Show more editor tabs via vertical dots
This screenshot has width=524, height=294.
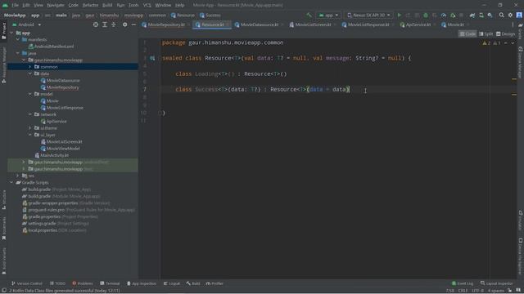click(513, 24)
